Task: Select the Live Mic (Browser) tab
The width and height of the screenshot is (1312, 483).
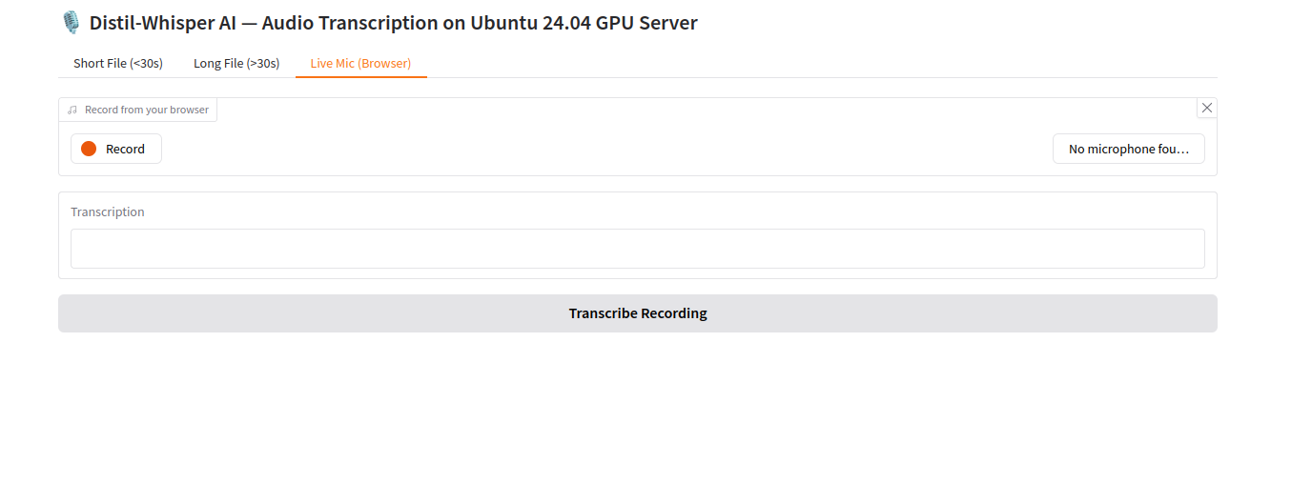Action: [360, 64]
